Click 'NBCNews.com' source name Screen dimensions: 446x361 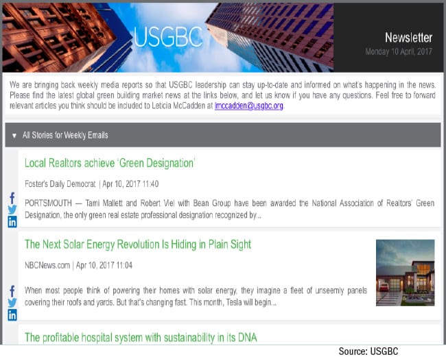click(47, 265)
